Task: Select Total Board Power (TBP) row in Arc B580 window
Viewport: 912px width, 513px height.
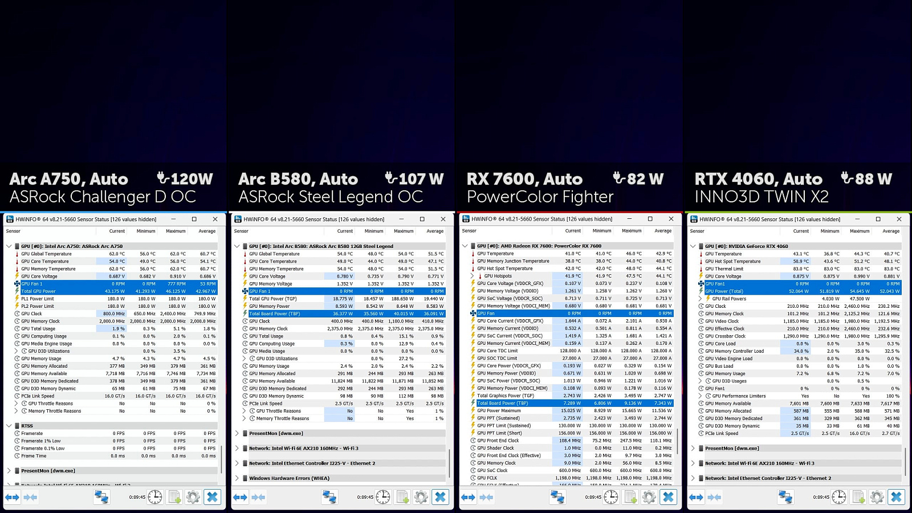Action: point(344,313)
